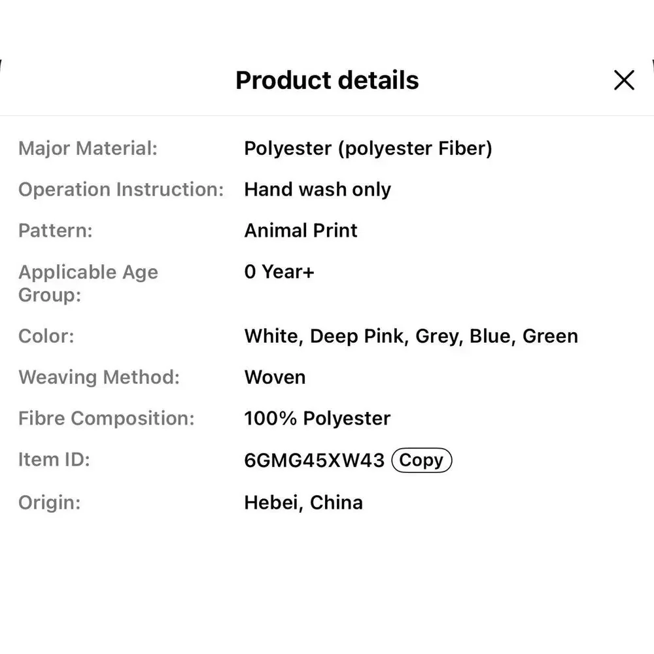Click the Product details heading
Image resolution: width=654 pixels, height=654 pixels.
327,80
